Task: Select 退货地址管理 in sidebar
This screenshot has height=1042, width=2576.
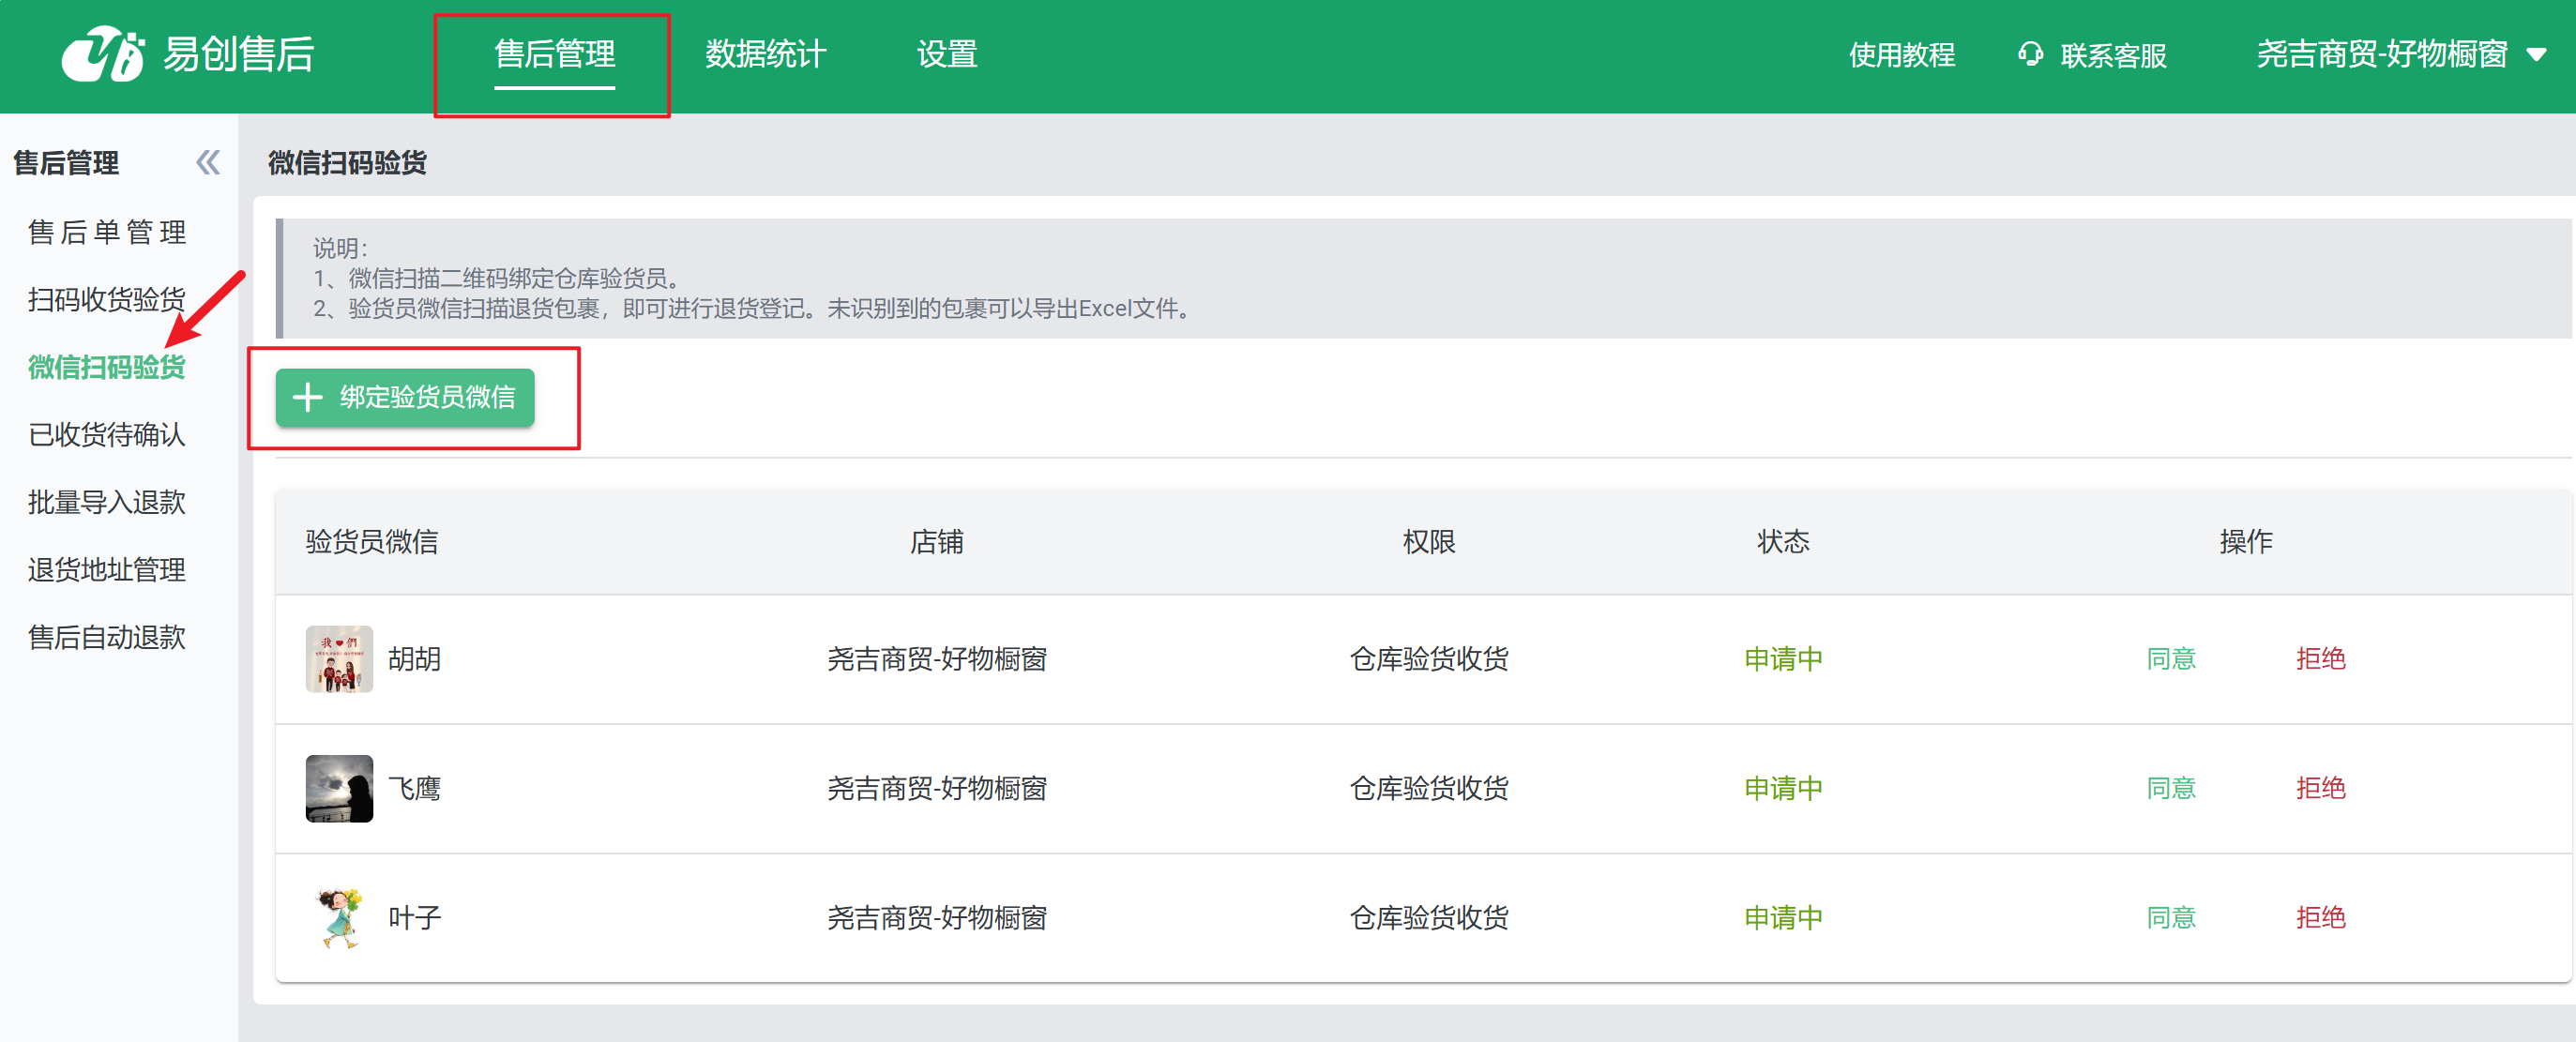Action: pos(107,570)
